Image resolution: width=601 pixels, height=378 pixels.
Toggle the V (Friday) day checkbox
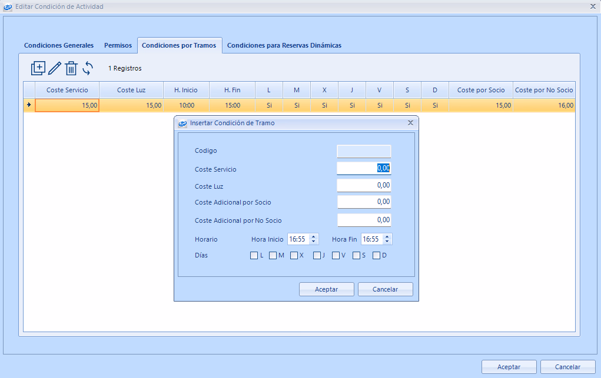click(336, 256)
